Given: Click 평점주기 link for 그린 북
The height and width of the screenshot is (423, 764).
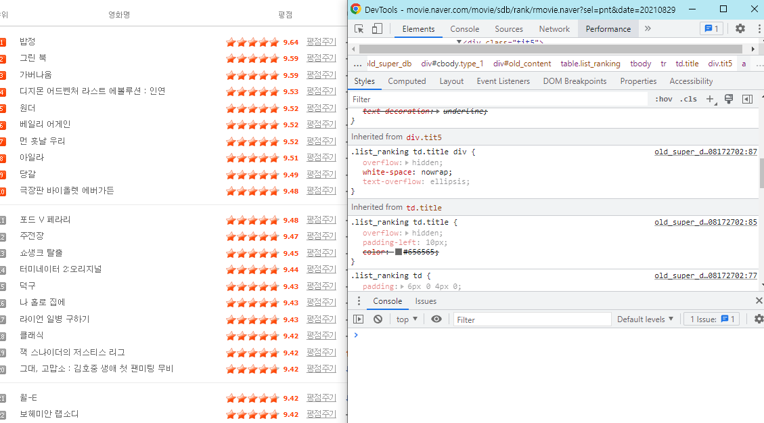Looking at the screenshot, I should click(321, 58).
